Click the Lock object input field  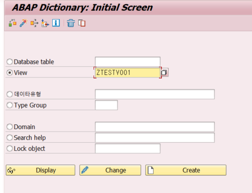coord(127,148)
